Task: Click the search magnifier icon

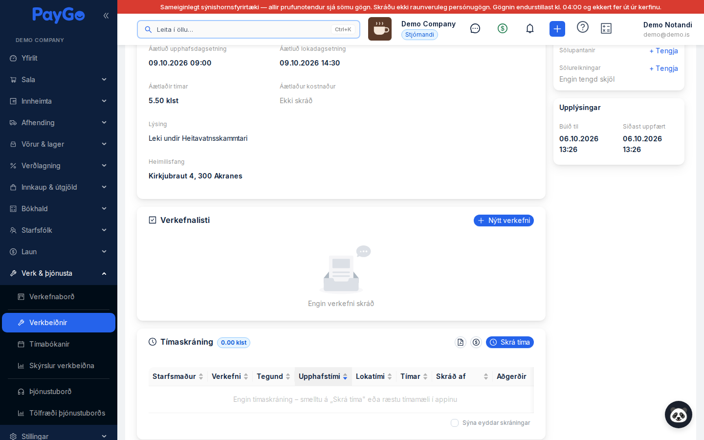Action: pos(149,29)
